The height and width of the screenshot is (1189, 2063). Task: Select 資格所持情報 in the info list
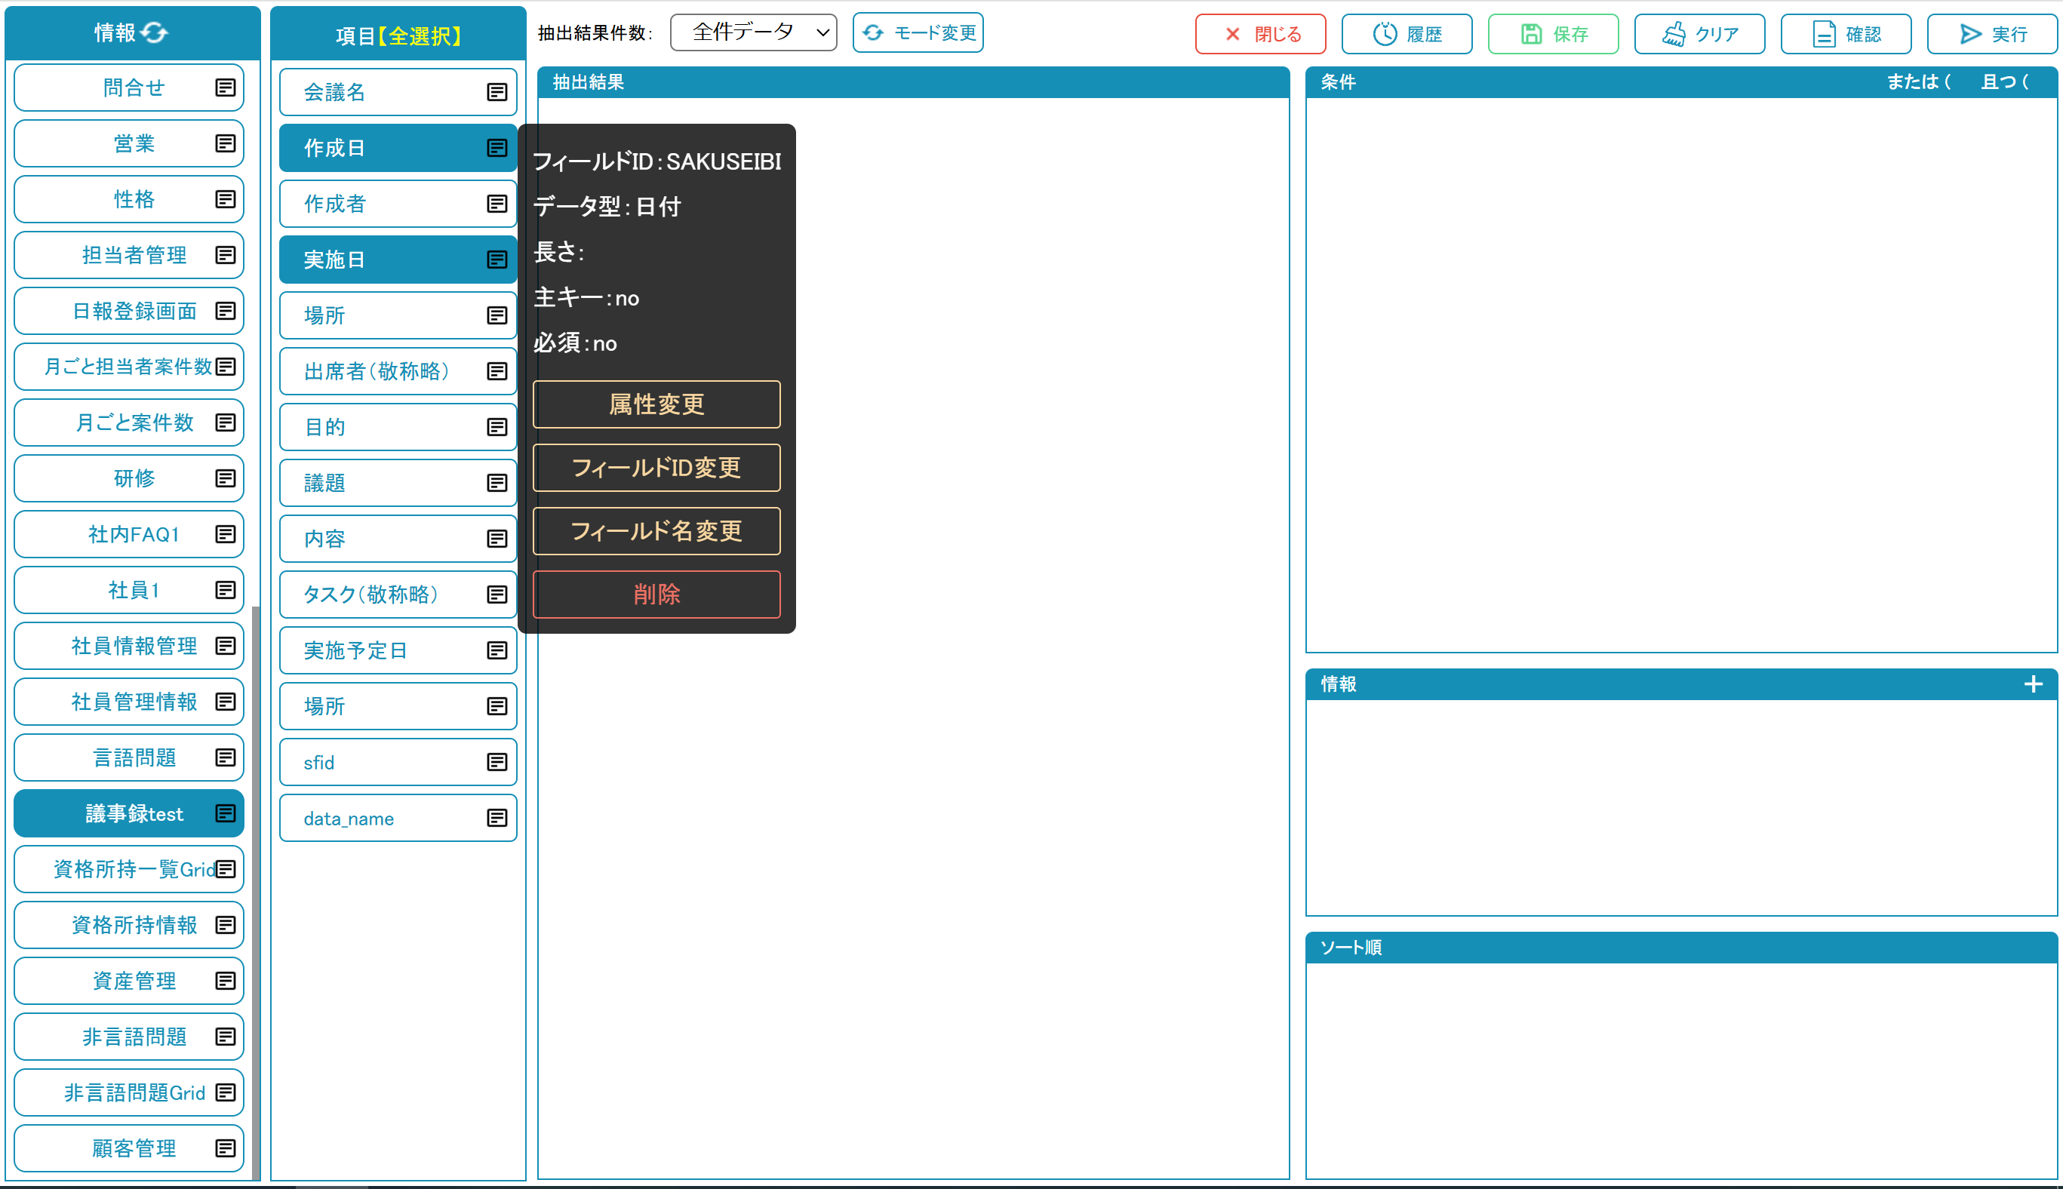[x=129, y=925]
